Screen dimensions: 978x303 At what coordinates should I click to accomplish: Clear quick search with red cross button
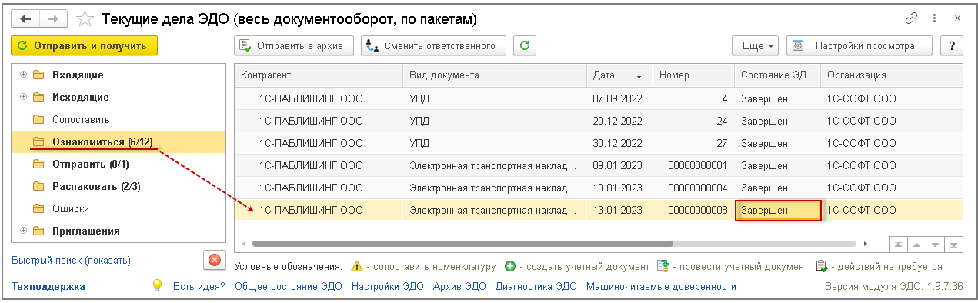pos(214,261)
